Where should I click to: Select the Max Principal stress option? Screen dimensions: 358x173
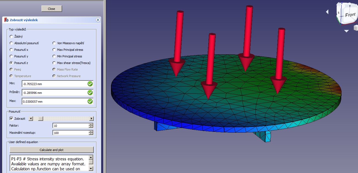tap(54, 50)
